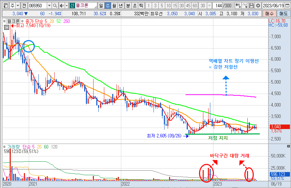Select the 분 minute period
The width and height of the screenshot is (291, 188).
(x=128, y=6)
